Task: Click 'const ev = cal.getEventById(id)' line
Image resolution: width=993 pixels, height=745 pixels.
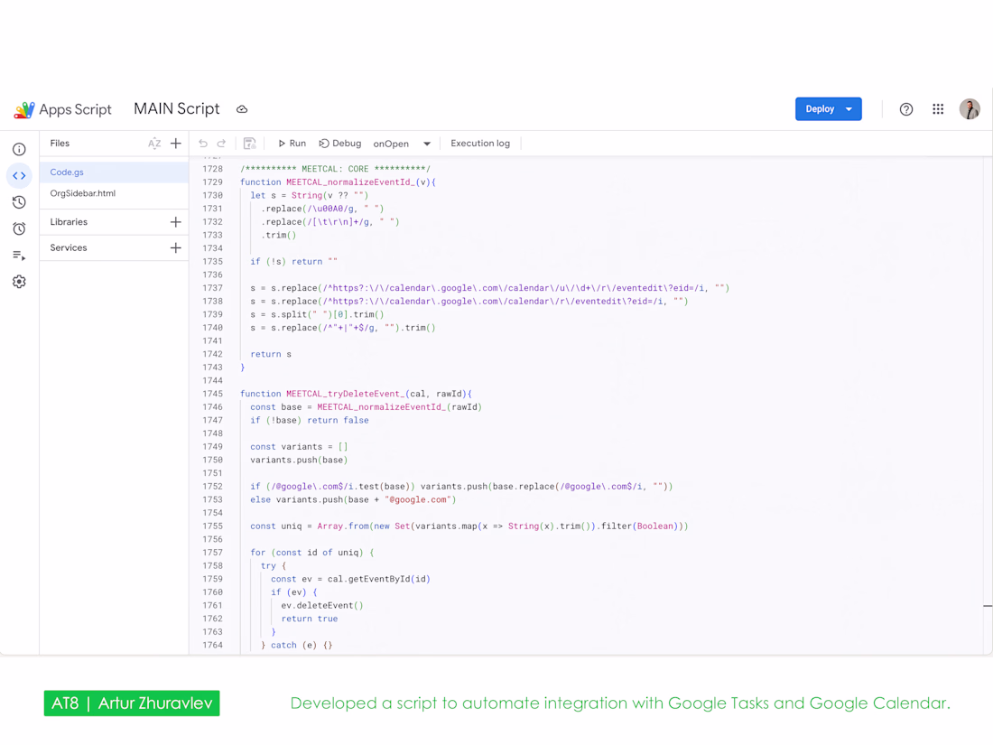Action: pyautogui.click(x=351, y=579)
